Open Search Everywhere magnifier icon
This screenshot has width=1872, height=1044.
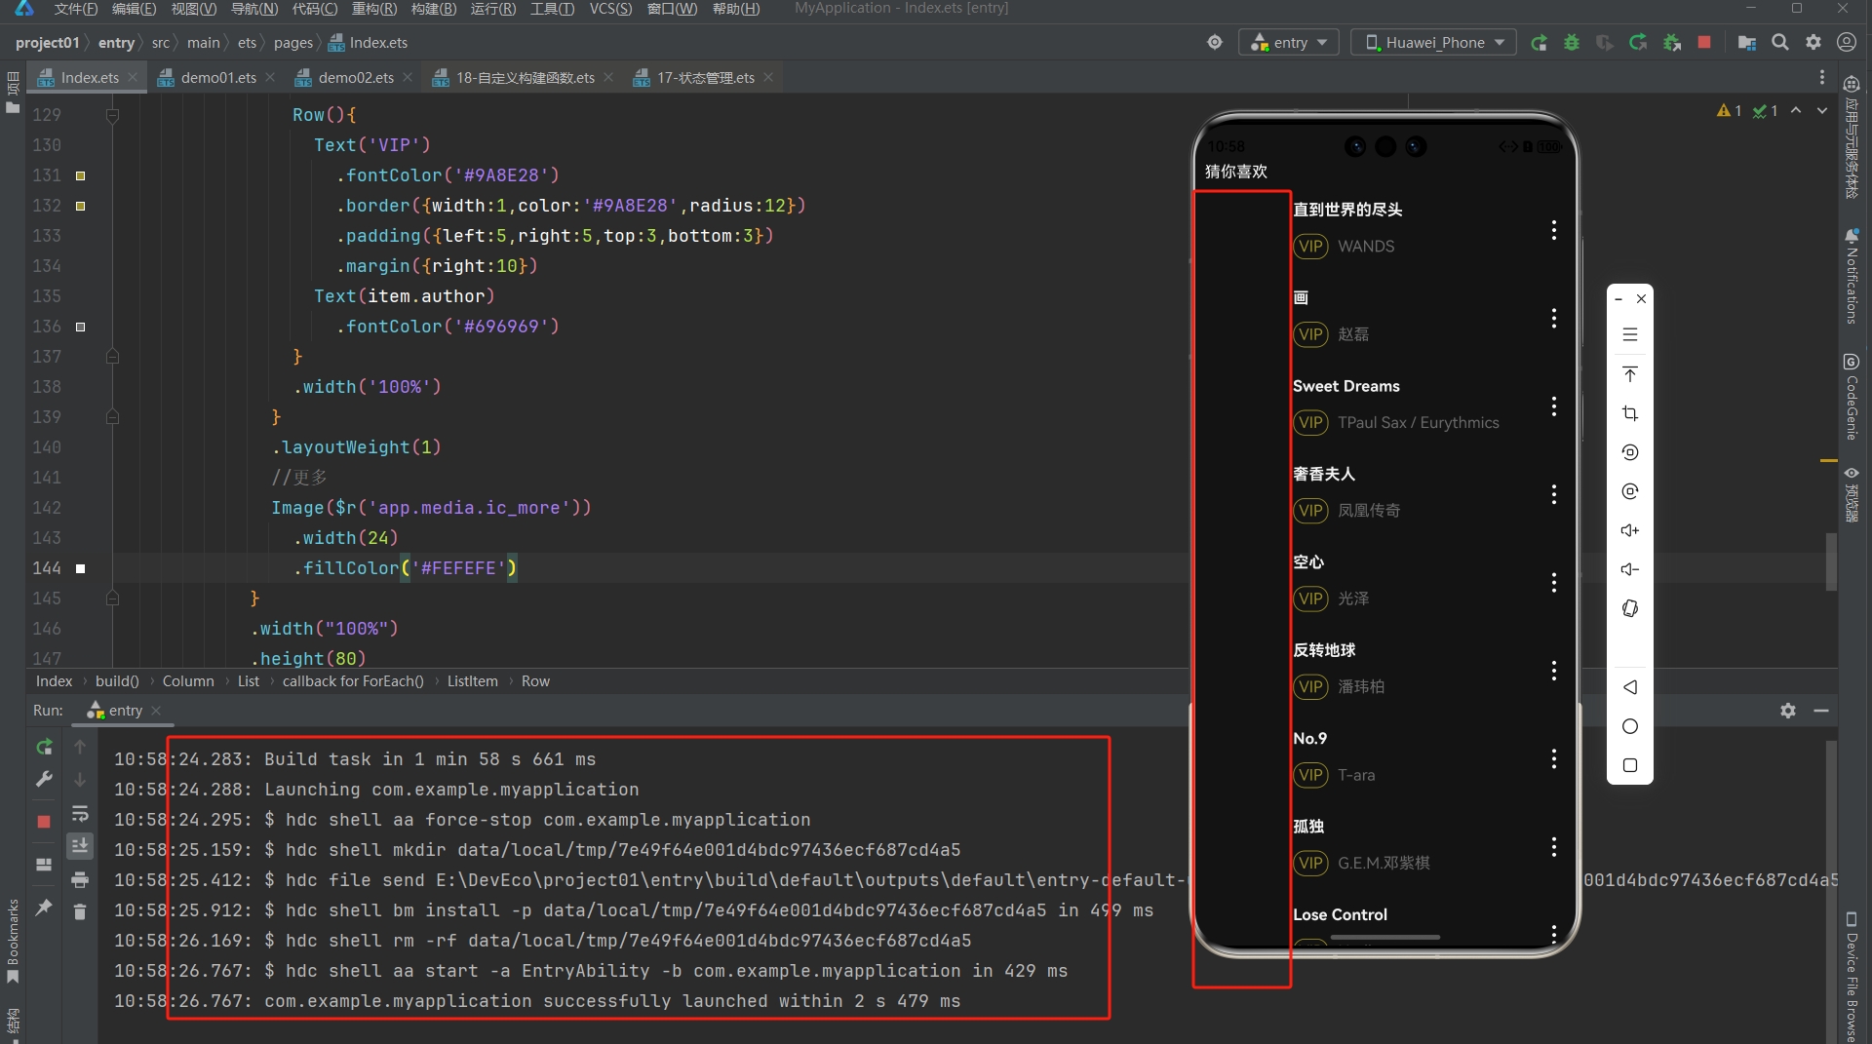[x=1780, y=43]
